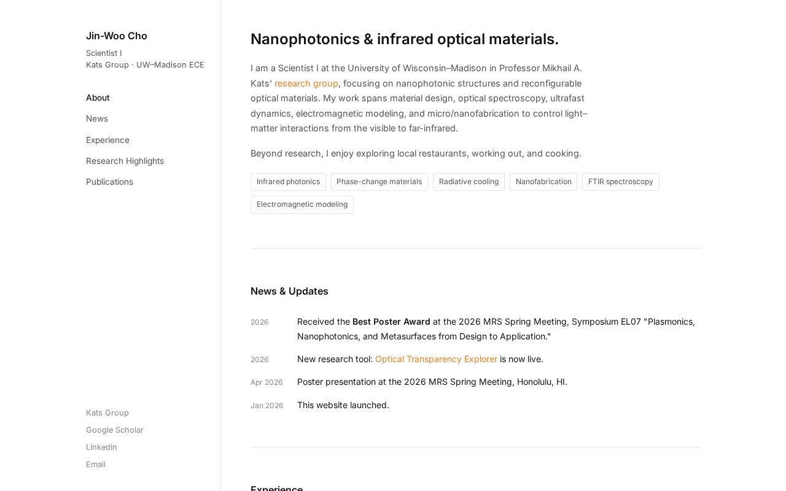Open the Optical Transparency Explorer link
The height and width of the screenshot is (491, 786).
pos(436,359)
